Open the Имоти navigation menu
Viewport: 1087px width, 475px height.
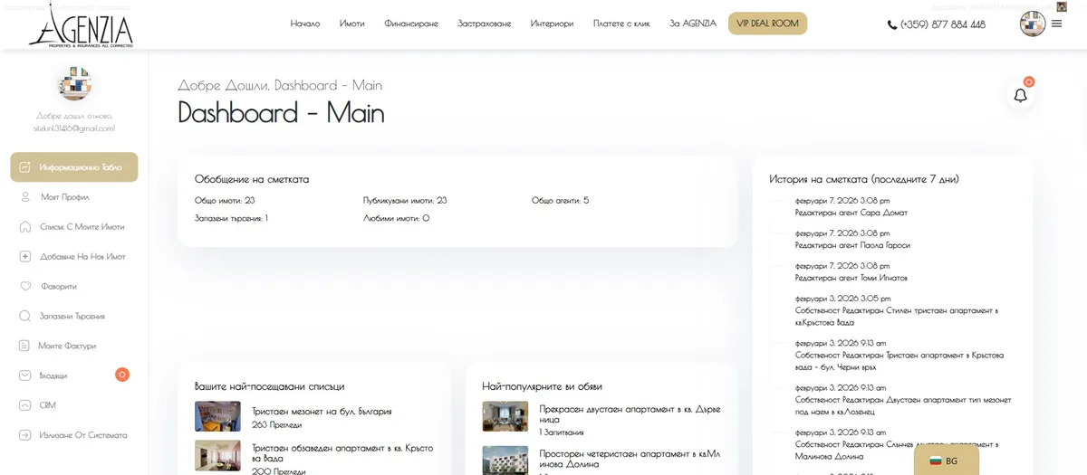click(351, 24)
